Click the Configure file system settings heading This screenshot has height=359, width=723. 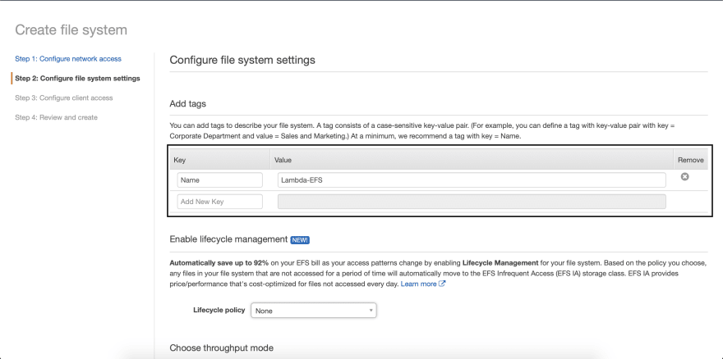click(x=242, y=60)
